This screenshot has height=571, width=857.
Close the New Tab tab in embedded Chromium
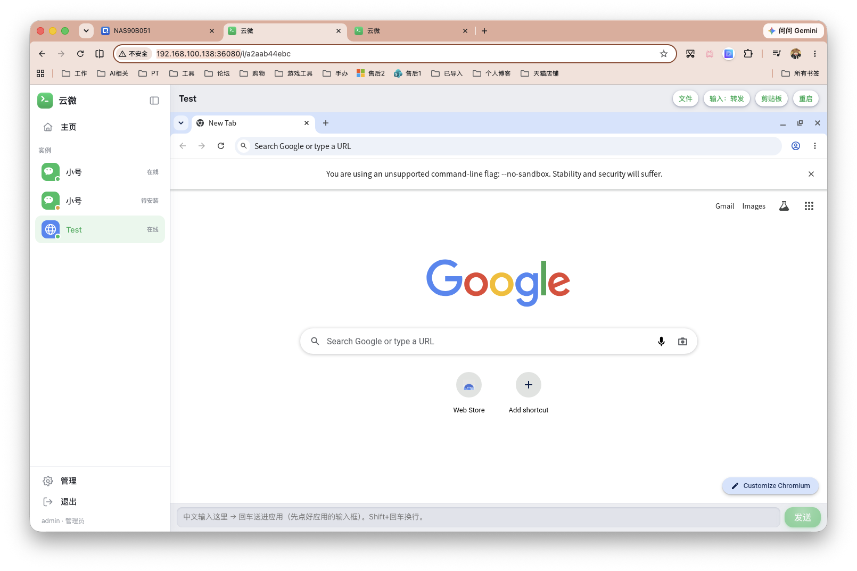(x=307, y=123)
